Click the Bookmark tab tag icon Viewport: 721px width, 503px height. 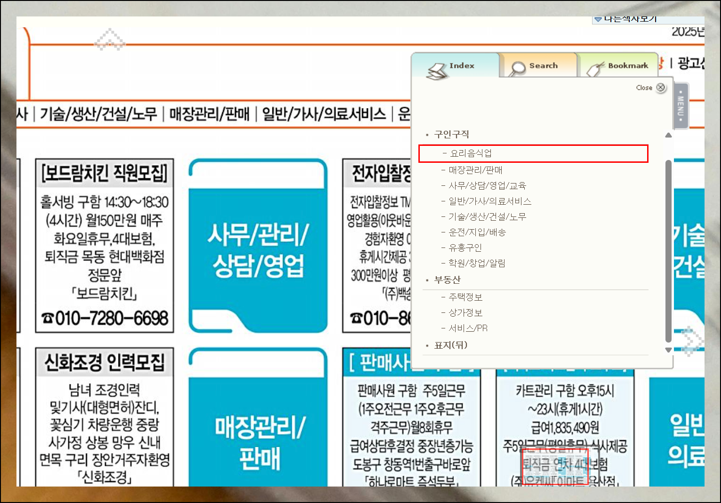pos(595,69)
